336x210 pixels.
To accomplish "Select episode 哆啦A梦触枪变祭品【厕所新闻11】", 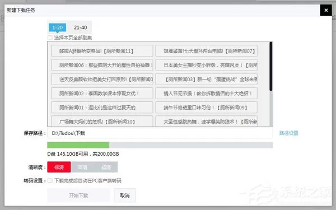I will (102, 51).
